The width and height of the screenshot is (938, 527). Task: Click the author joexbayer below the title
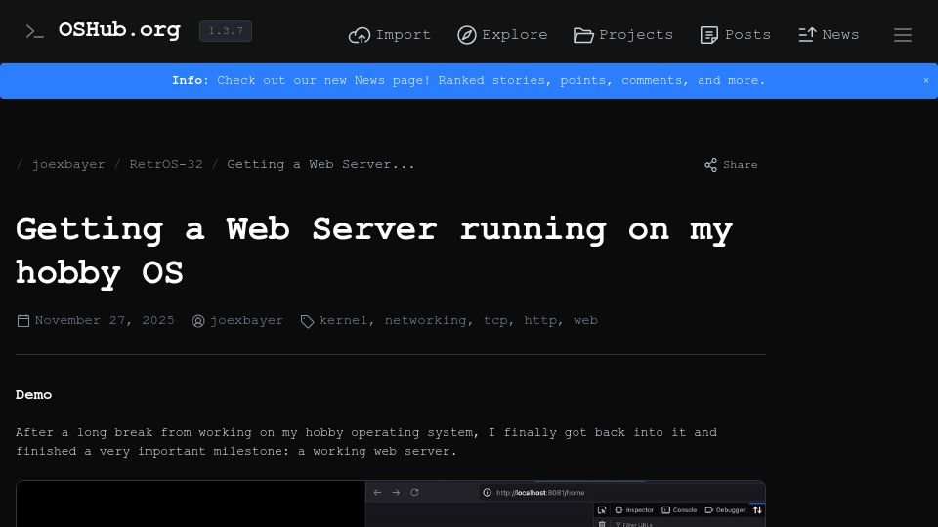click(246, 321)
